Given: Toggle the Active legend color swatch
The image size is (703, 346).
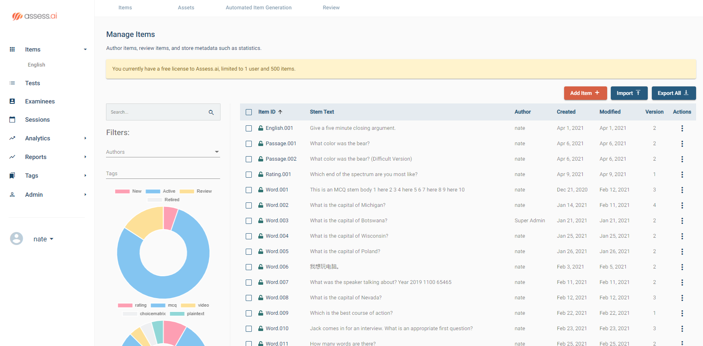Looking at the screenshot, I should click(x=153, y=191).
